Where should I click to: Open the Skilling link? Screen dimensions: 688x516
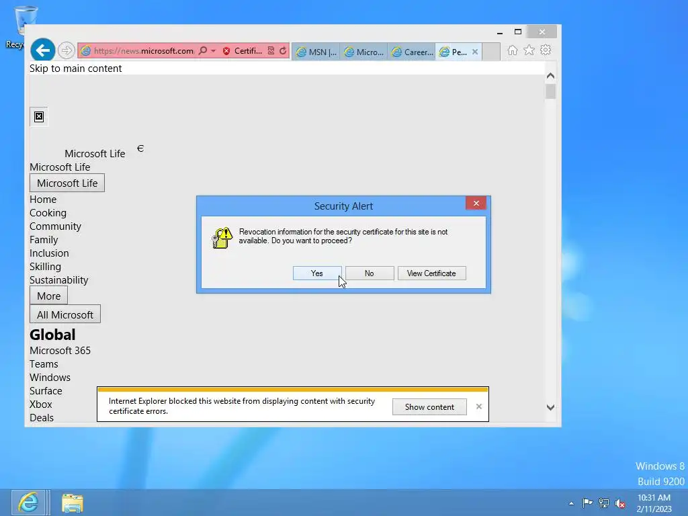point(45,267)
